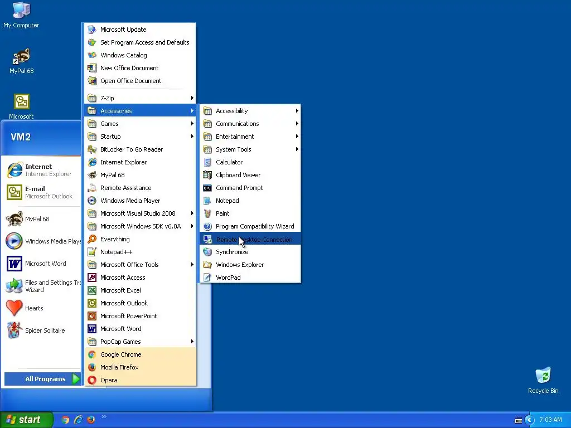Click Google Chrome icon in programs list
571x428 pixels.
click(x=92, y=354)
